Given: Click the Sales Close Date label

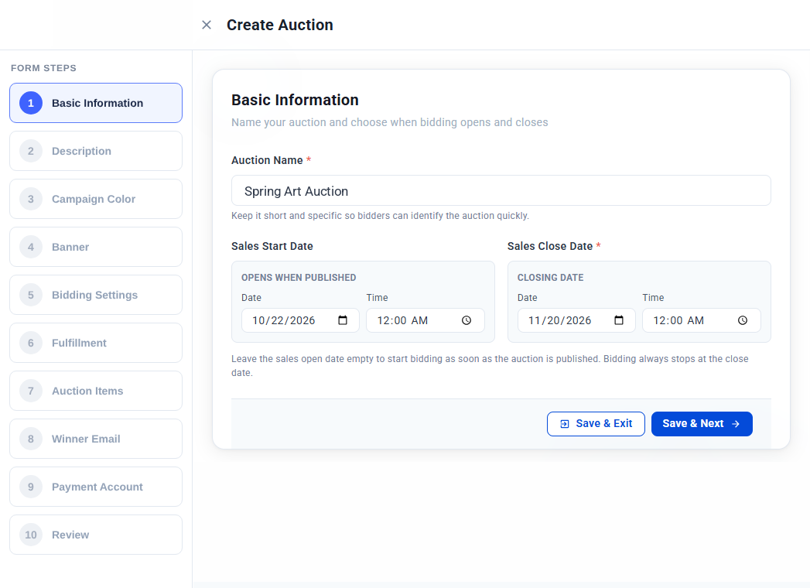Looking at the screenshot, I should click(x=549, y=246).
